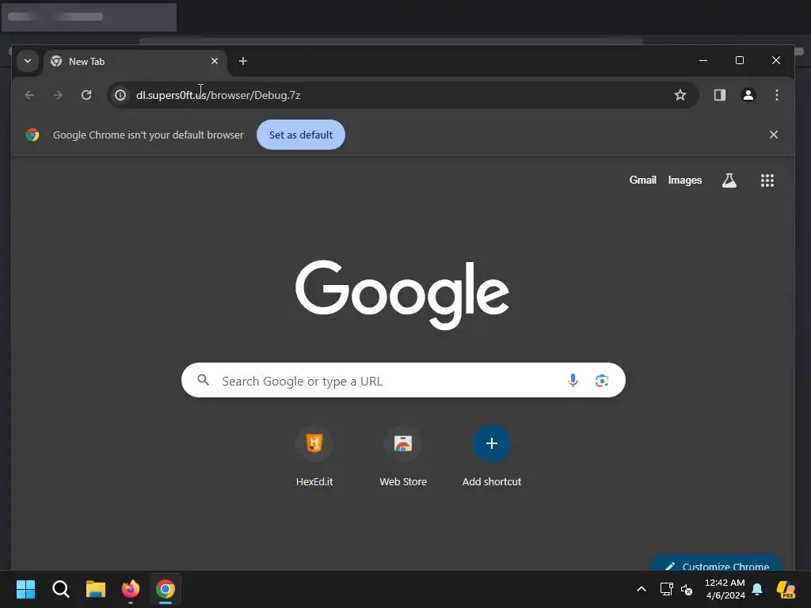Image resolution: width=811 pixels, height=608 pixels.
Task: Open File Explorer from taskbar
Action: point(96,589)
